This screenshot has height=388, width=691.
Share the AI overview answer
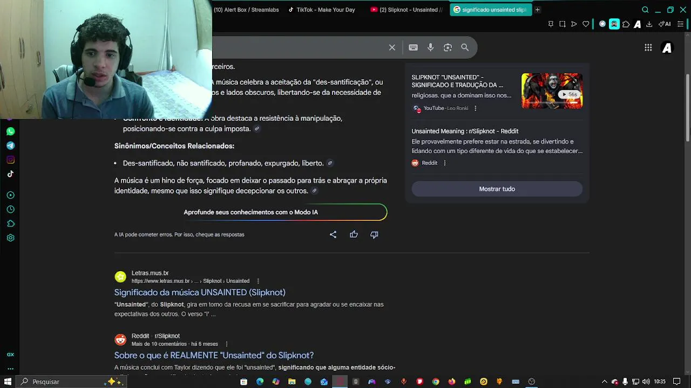click(333, 234)
